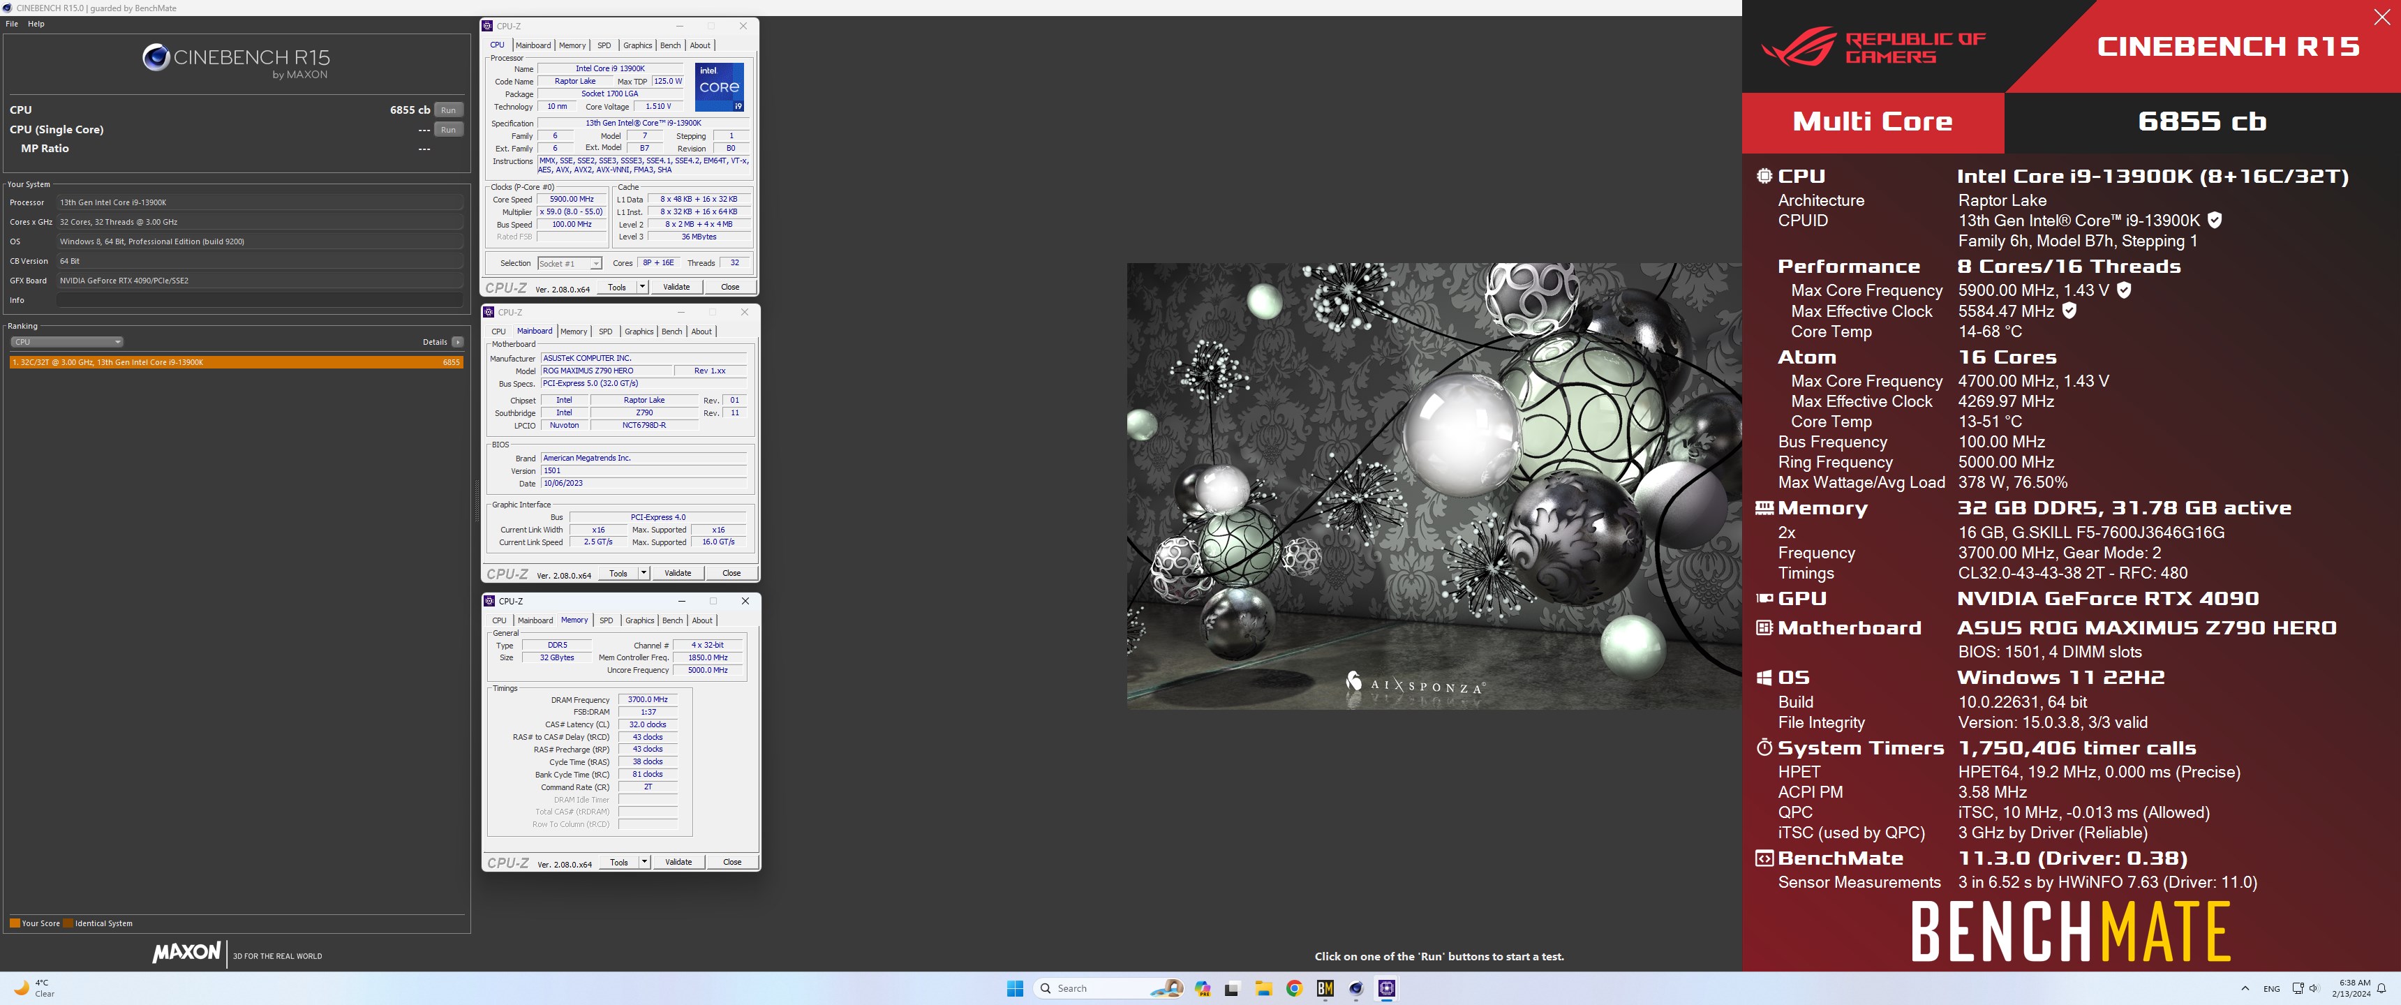Click Close in the CPU-Z CPU window
The image size is (2401, 1005).
pos(730,287)
